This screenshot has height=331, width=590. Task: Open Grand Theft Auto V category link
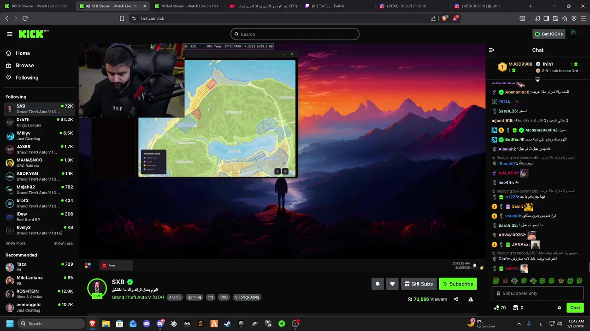click(138, 297)
